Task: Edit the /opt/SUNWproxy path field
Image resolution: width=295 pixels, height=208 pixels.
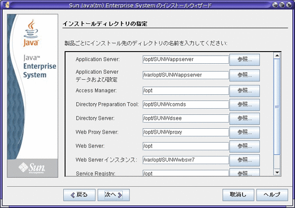Action: tap(186, 132)
